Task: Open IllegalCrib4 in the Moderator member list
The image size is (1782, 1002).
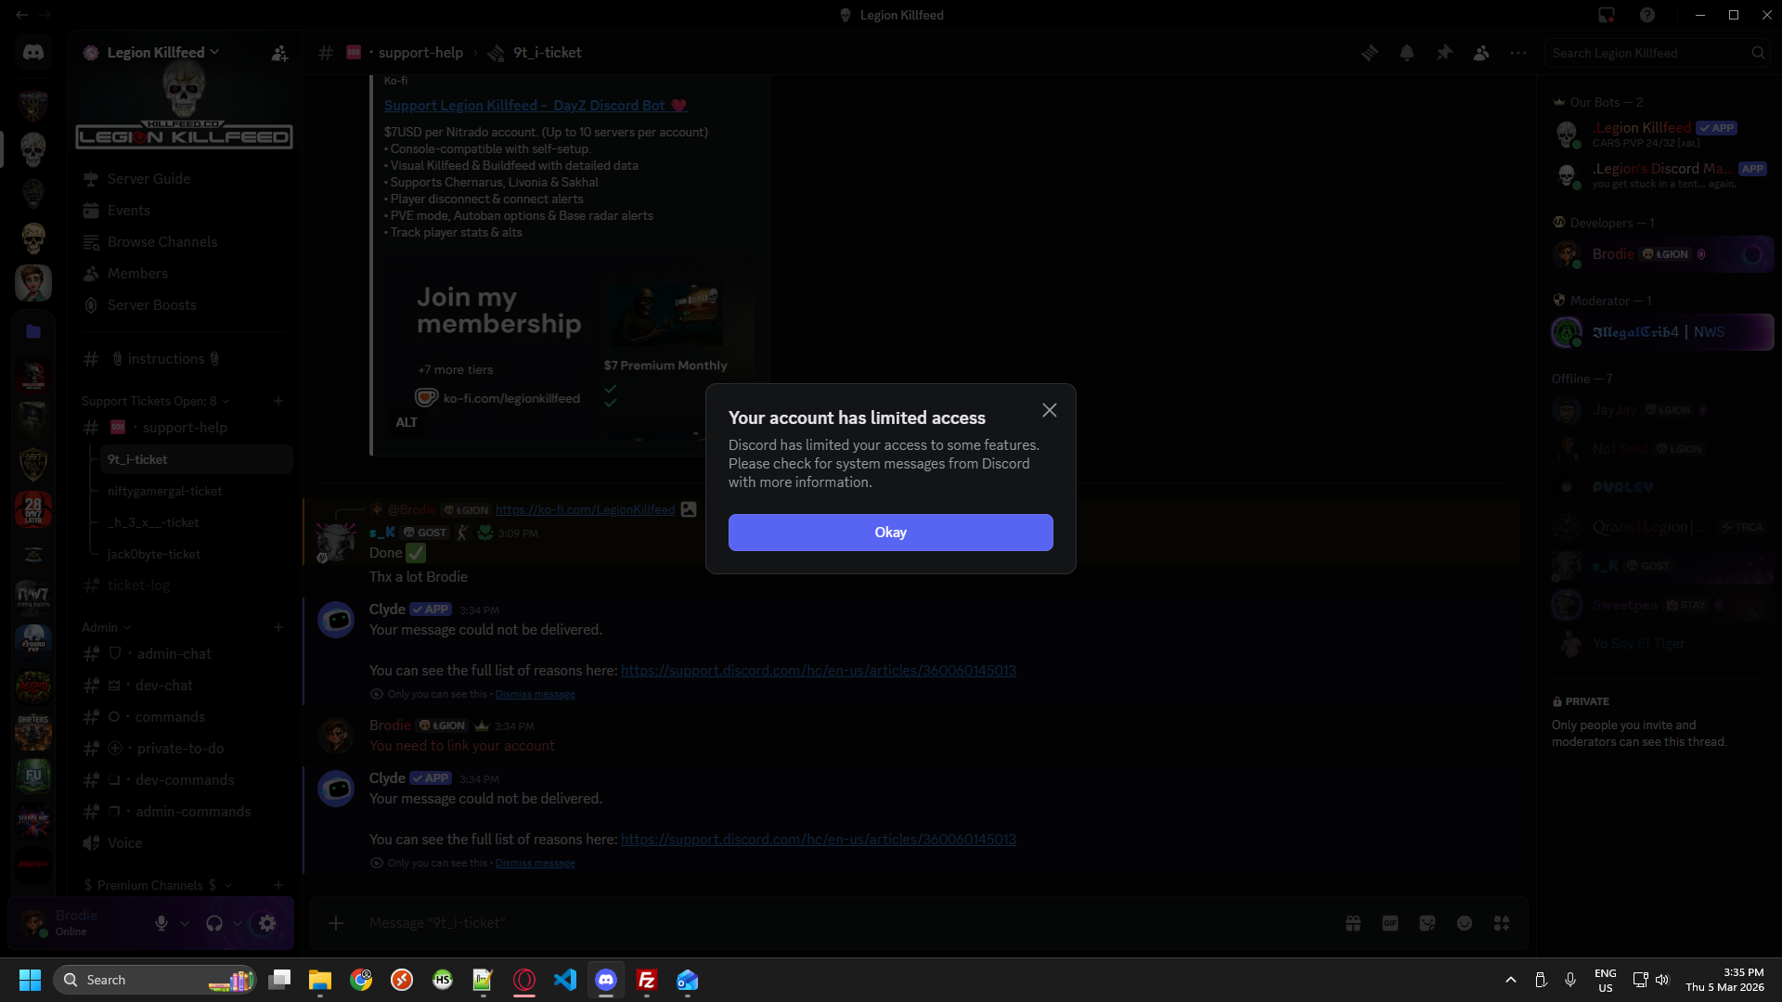Action: tap(1661, 332)
